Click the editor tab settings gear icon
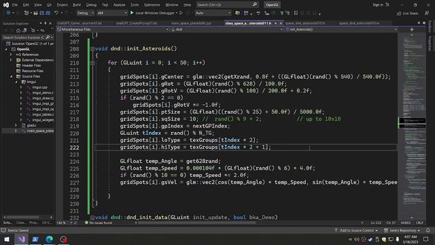The image size is (435, 245). point(424,23)
